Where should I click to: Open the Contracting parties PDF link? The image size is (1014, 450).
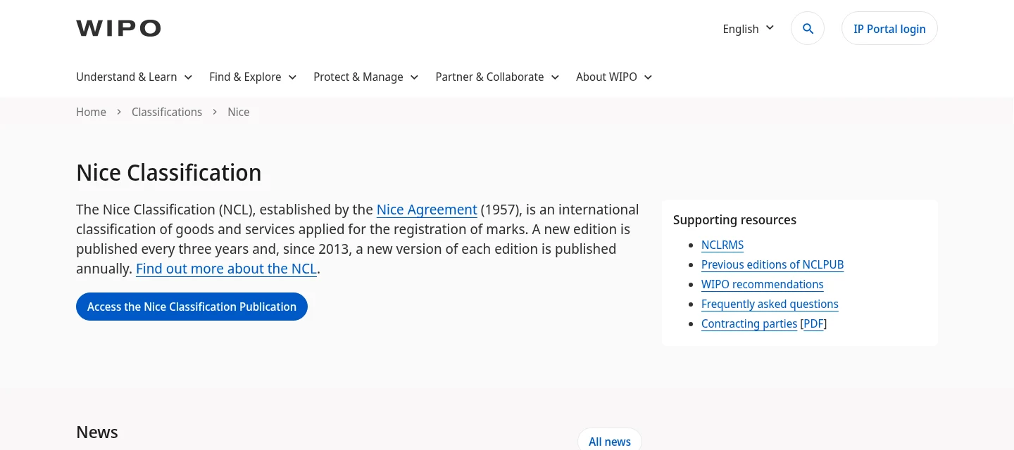pos(813,324)
